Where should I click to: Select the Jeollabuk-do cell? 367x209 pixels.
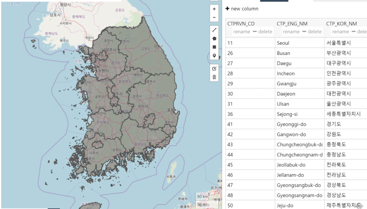tap(300, 165)
